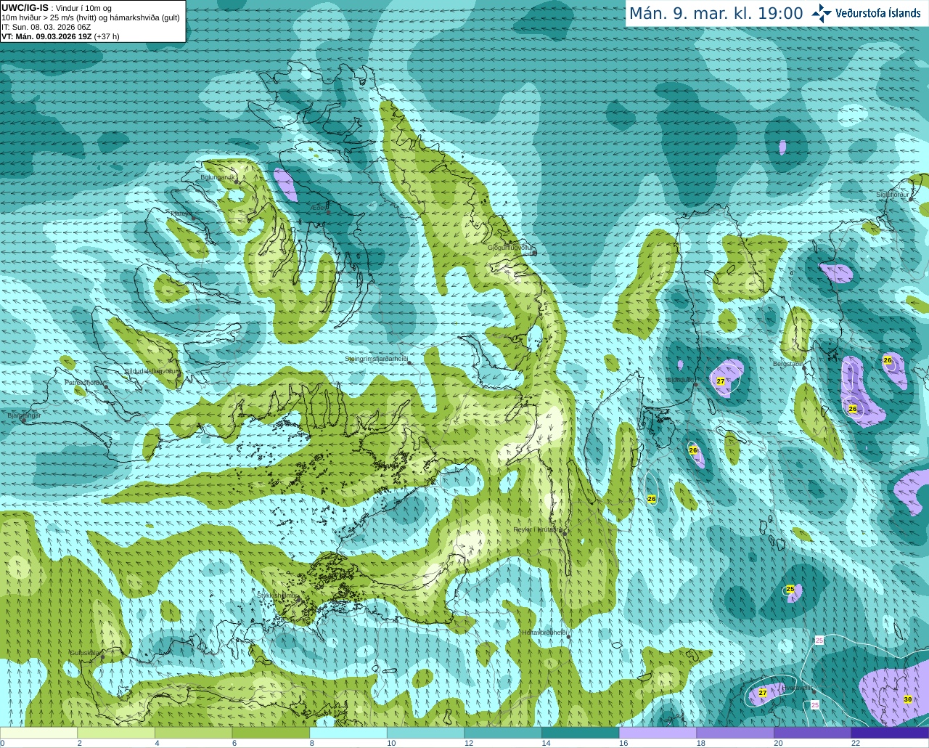Click the legend tick label '14'

pyautogui.click(x=546, y=743)
